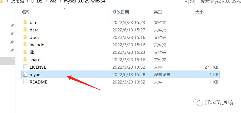Screen dimensions: 241x113
Task: Click the refresh button in address bar
Action: (191, 2)
